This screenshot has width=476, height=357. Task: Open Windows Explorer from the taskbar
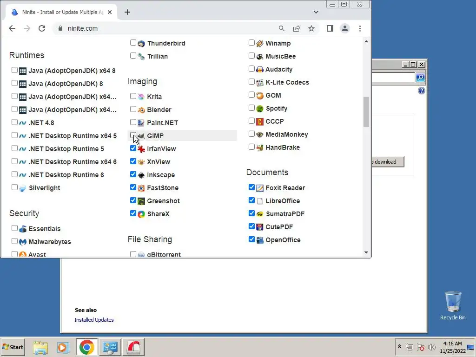40,347
